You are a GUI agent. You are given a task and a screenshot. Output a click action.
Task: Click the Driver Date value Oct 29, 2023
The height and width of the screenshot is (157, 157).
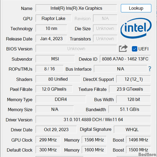coord(56,130)
